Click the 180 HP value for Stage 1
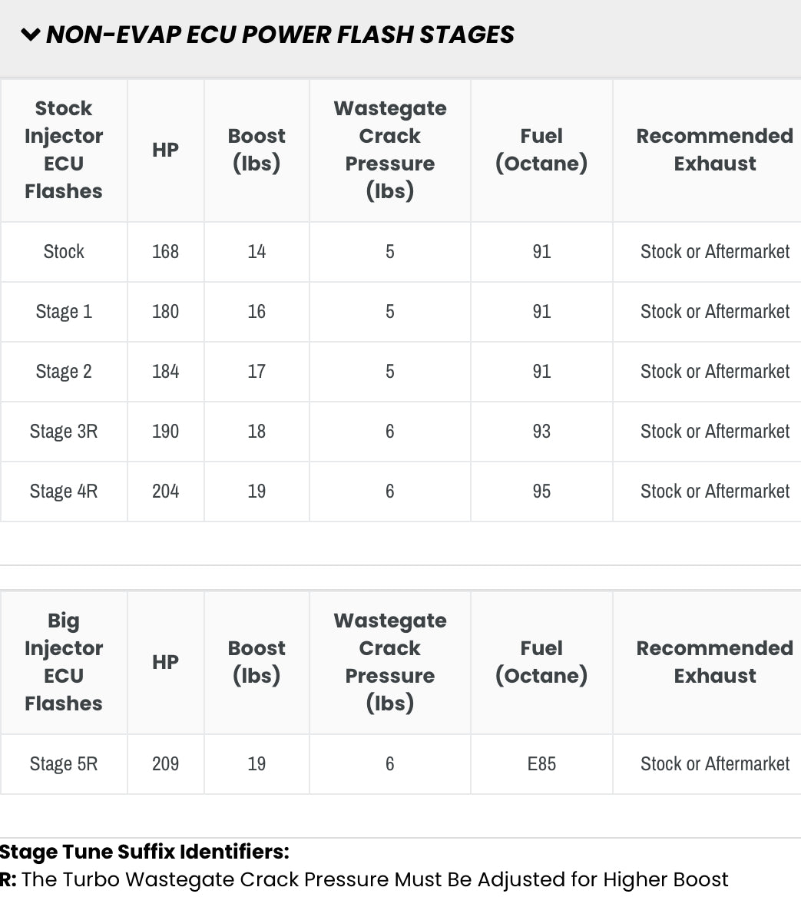 [165, 312]
